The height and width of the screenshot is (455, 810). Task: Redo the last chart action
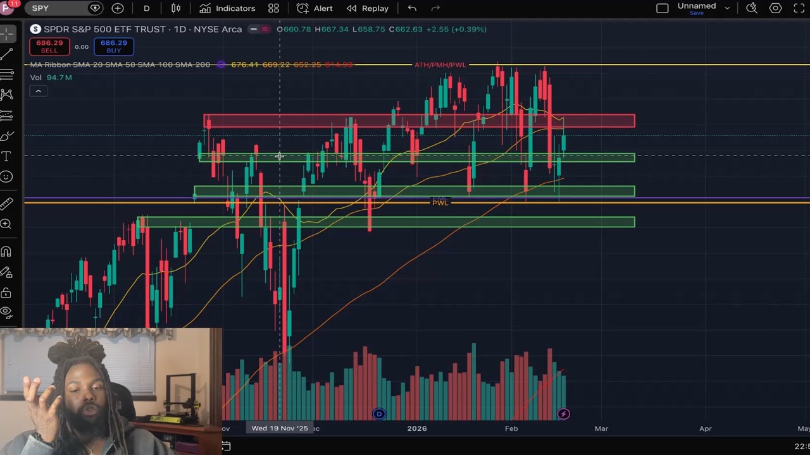[435, 8]
